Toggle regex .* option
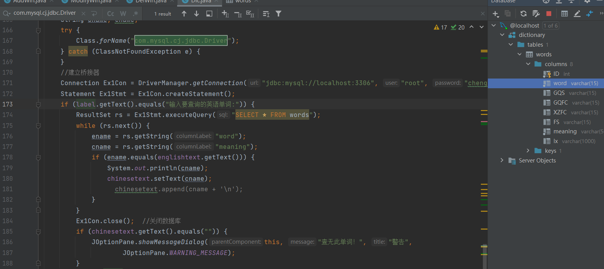 click(135, 14)
